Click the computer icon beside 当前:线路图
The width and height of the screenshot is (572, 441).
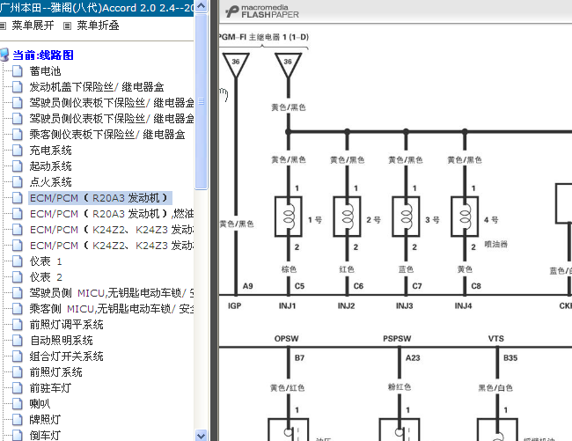[4, 55]
